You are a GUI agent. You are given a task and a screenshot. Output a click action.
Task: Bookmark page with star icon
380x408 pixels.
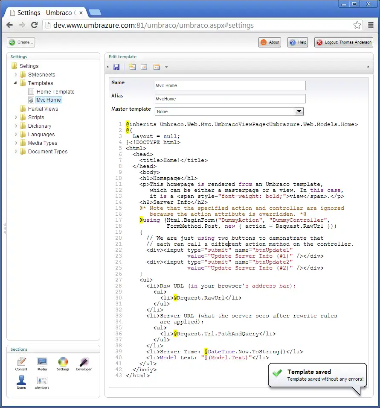coord(357,25)
